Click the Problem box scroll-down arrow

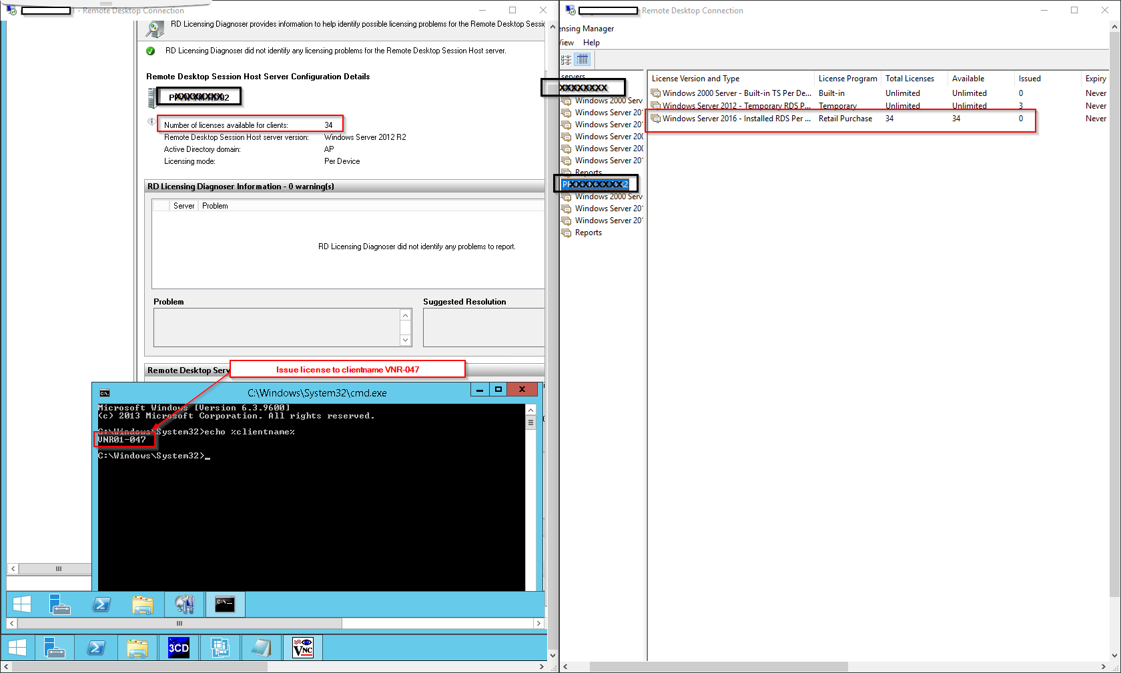click(405, 340)
